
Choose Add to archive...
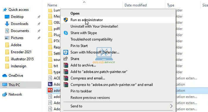(x=83, y=65)
